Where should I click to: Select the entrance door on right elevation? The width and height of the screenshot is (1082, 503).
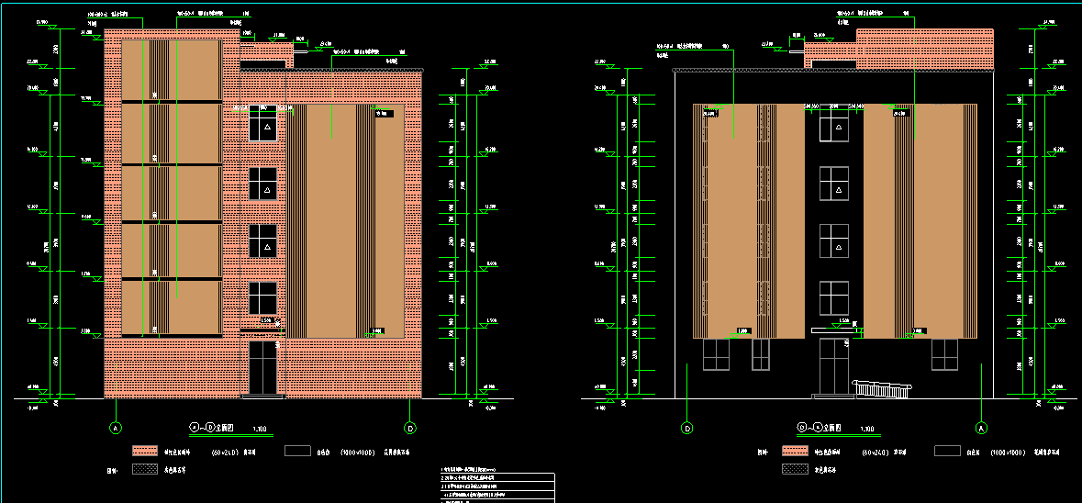(834, 366)
